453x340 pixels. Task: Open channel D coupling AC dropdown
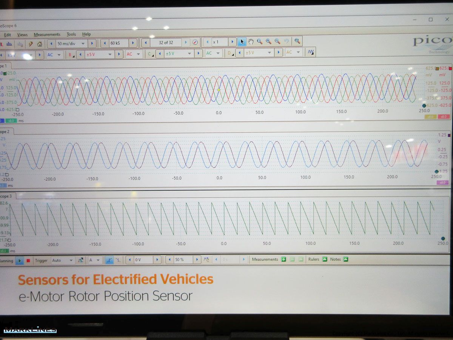point(293,53)
